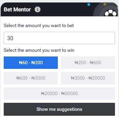Pick the ₦600 - ₦3000 win range
Viewport: 119px width, 117px height.
click(x=31, y=78)
